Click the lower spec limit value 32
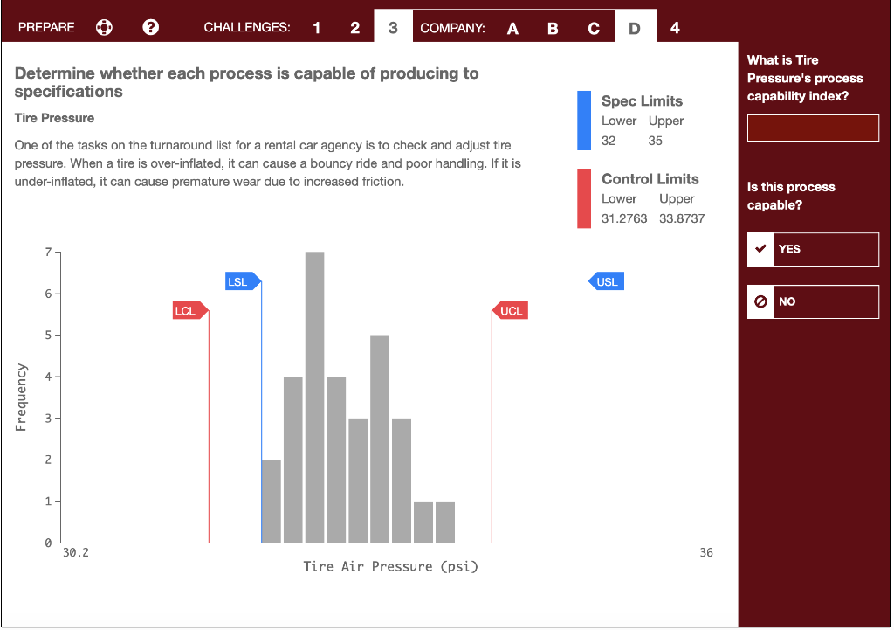The width and height of the screenshot is (894, 630). pos(609,141)
